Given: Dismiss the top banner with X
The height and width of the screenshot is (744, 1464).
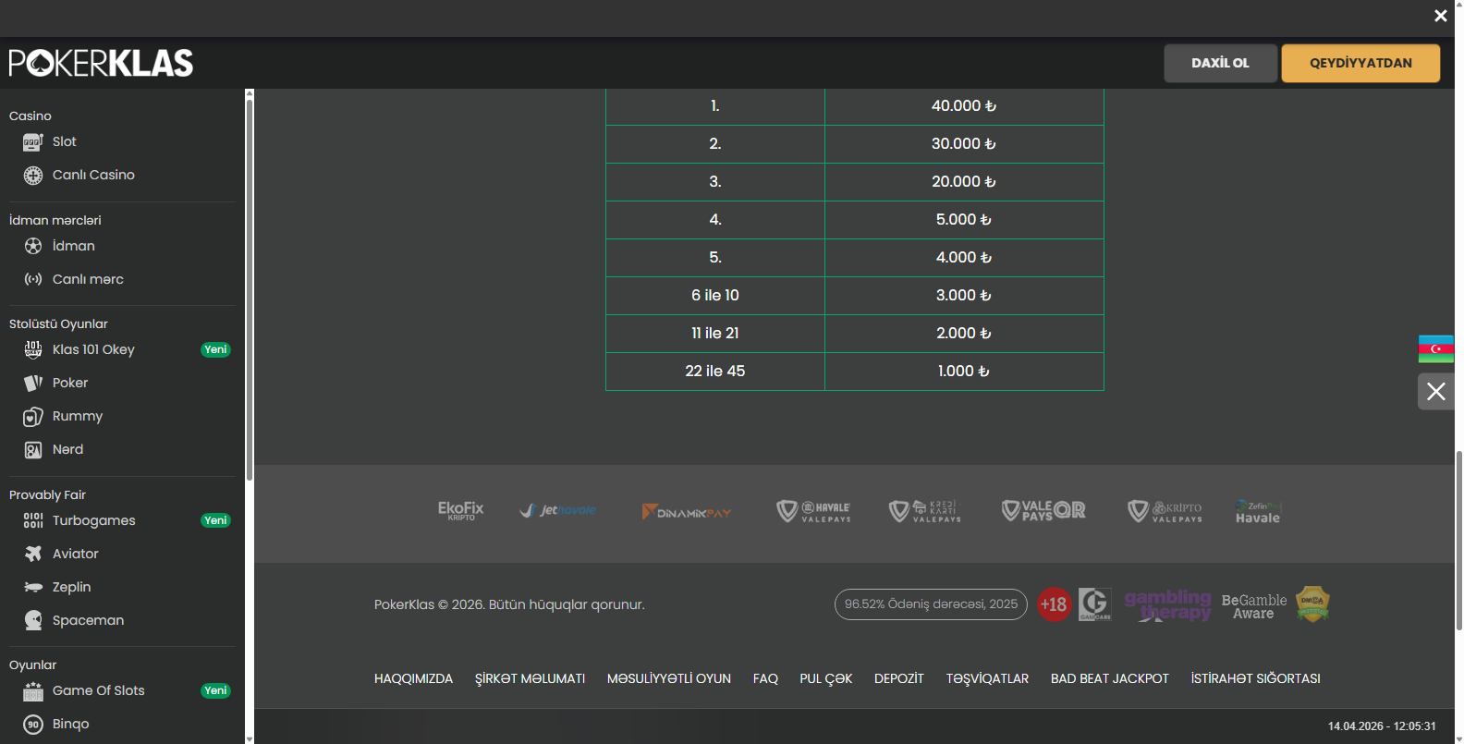Looking at the screenshot, I should pyautogui.click(x=1440, y=16).
